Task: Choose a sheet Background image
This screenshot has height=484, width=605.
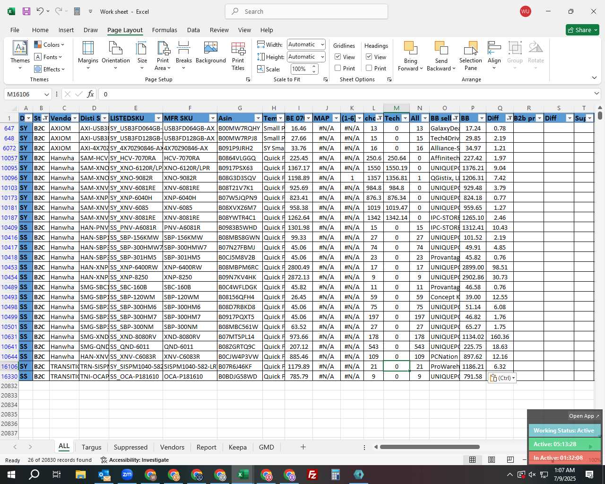Action: 211,53
